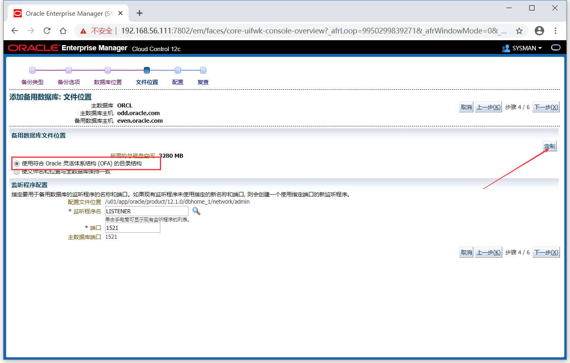The width and height of the screenshot is (570, 363).
Task: Click the browser address bar URL
Action: point(313,31)
